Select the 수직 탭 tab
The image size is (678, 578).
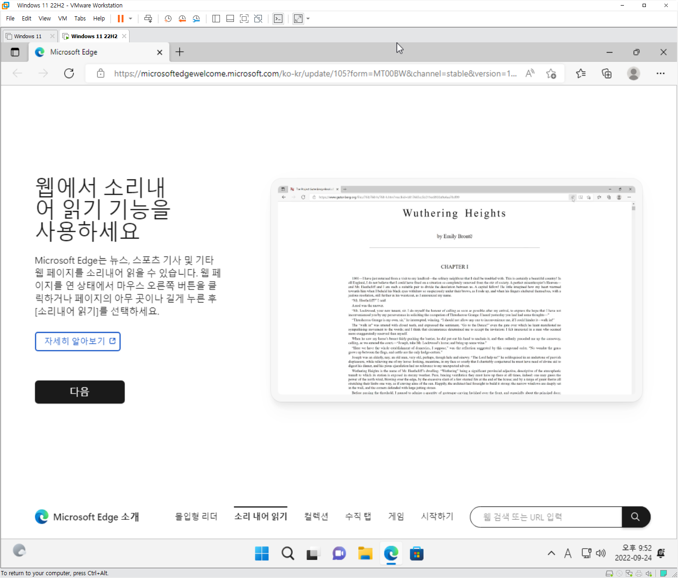click(x=358, y=517)
